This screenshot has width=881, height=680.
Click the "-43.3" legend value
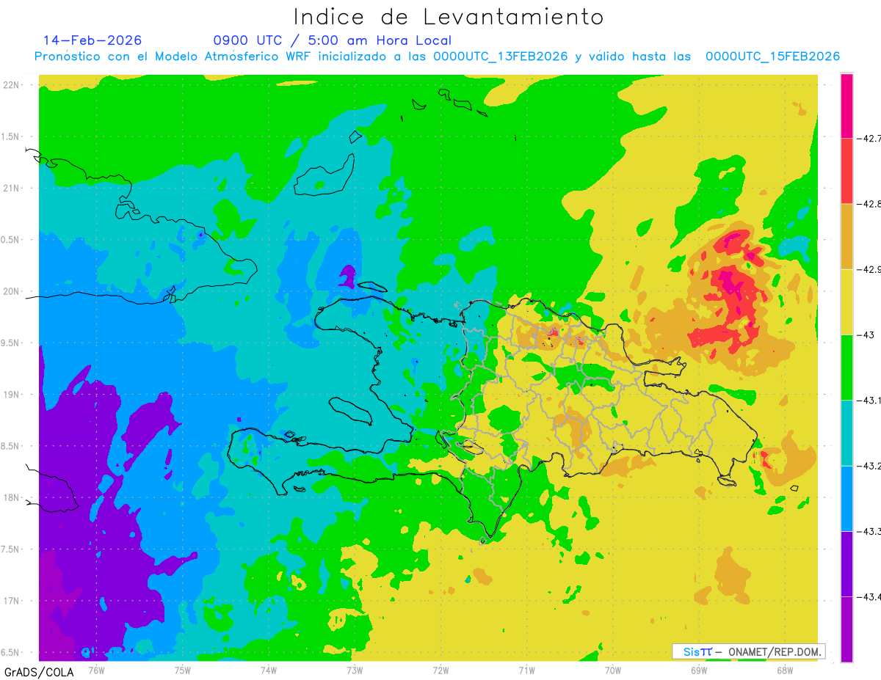pos(869,531)
